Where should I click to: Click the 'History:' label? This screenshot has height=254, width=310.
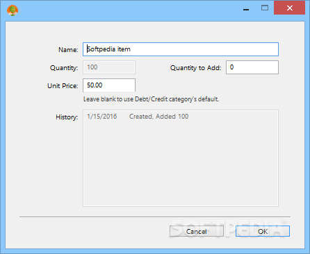(67, 117)
